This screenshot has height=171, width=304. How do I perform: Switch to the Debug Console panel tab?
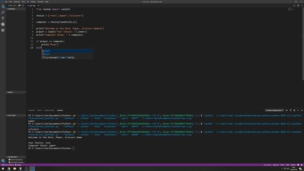[x=49, y=110]
